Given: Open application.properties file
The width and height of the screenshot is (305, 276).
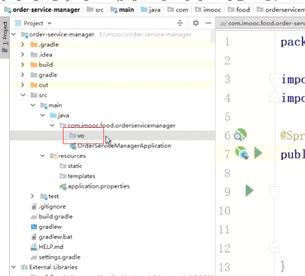Looking at the screenshot, I should click(99, 186).
